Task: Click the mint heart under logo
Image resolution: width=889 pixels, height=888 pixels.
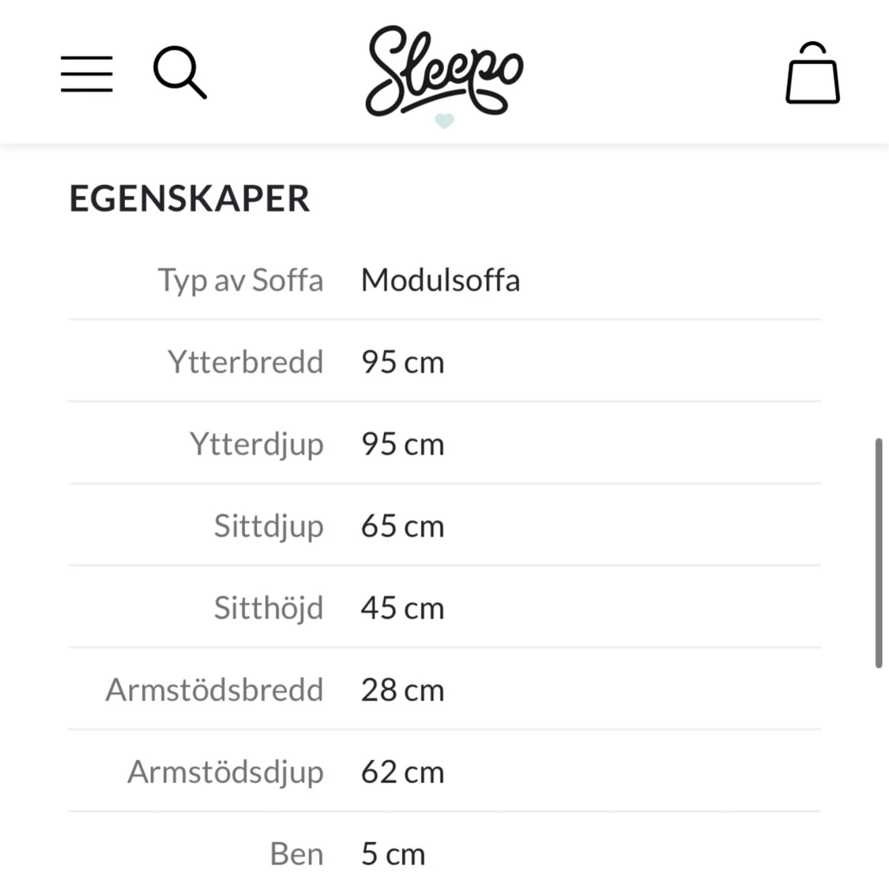Action: [444, 121]
